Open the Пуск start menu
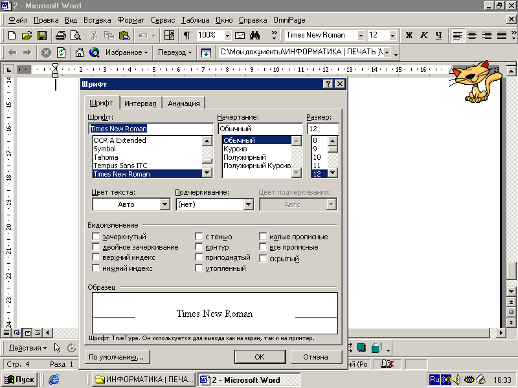Screen dimensions: 518x388 pos(19,380)
